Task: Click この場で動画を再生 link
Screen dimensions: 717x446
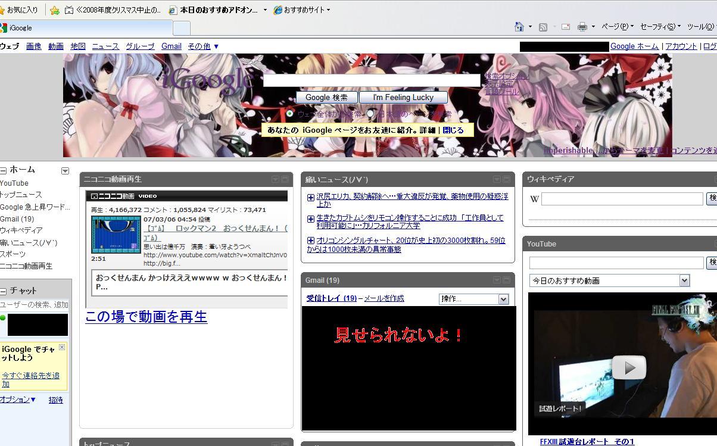Action: [x=146, y=316]
